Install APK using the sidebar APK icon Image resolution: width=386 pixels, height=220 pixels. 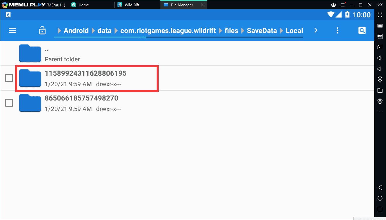point(380,37)
